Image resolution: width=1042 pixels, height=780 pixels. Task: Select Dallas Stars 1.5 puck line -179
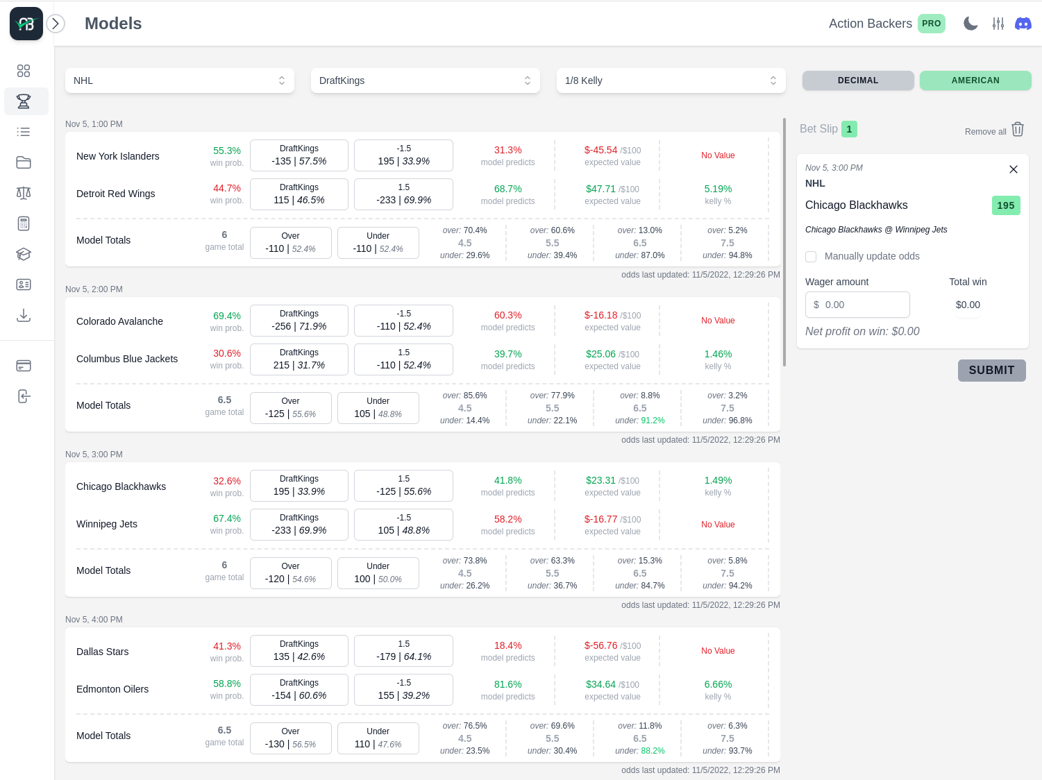(403, 651)
